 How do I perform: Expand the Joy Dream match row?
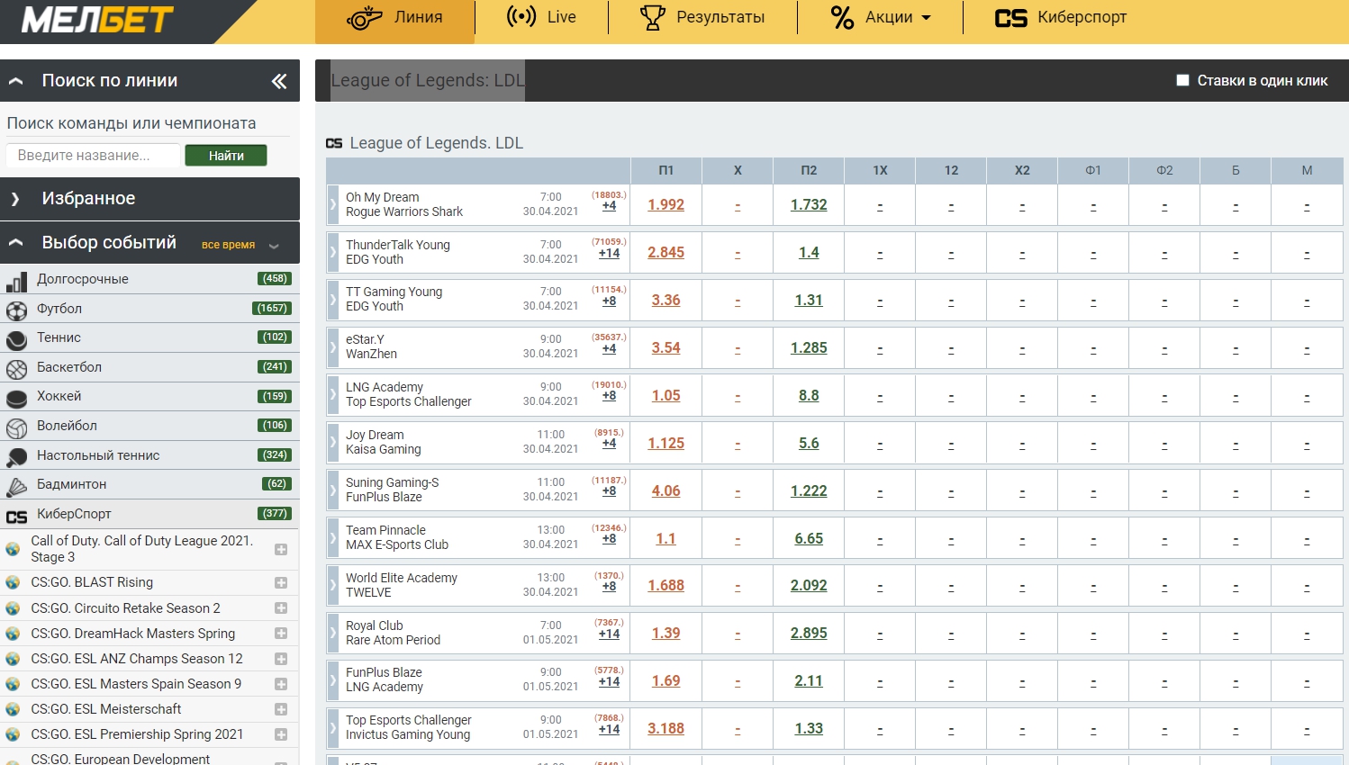coord(332,442)
